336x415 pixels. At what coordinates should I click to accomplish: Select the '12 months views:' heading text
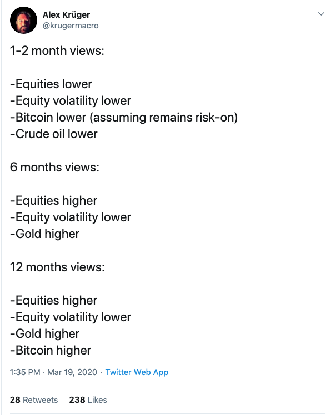[x=57, y=267]
